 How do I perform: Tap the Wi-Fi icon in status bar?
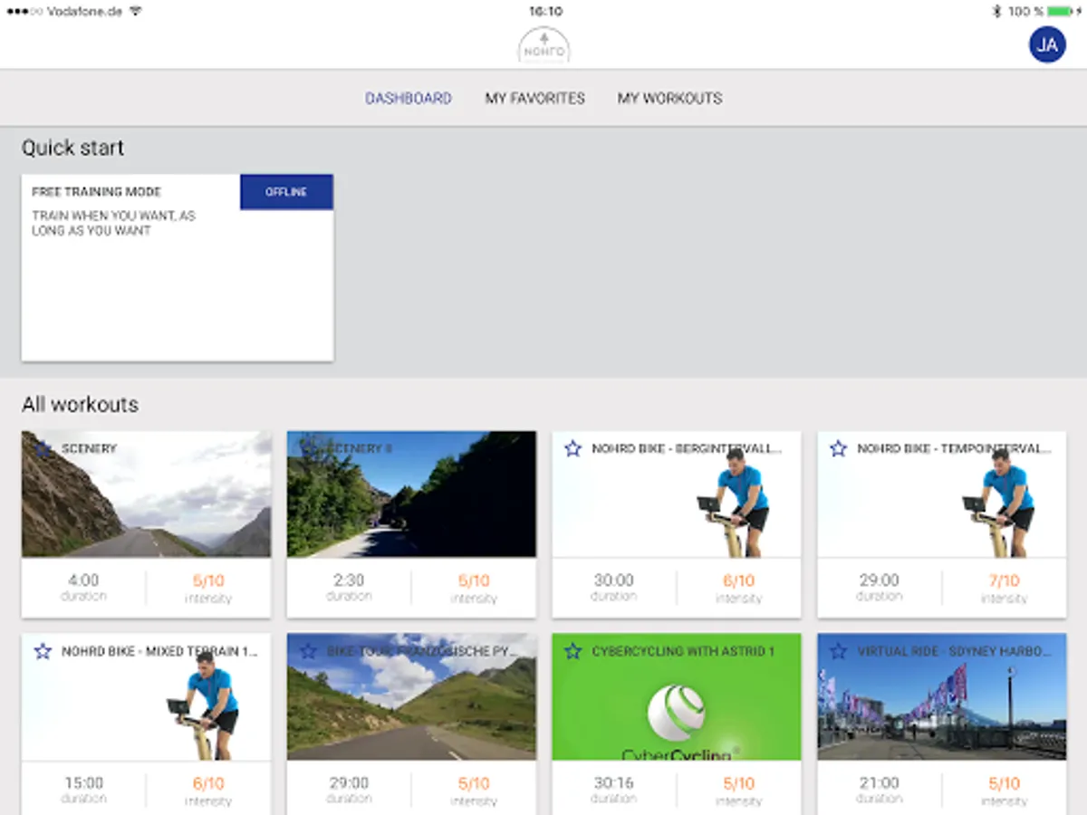pos(136,11)
